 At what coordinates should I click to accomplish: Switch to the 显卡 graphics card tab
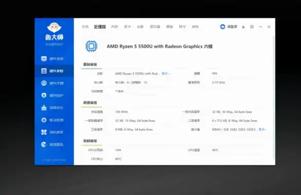tap(127, 27)
